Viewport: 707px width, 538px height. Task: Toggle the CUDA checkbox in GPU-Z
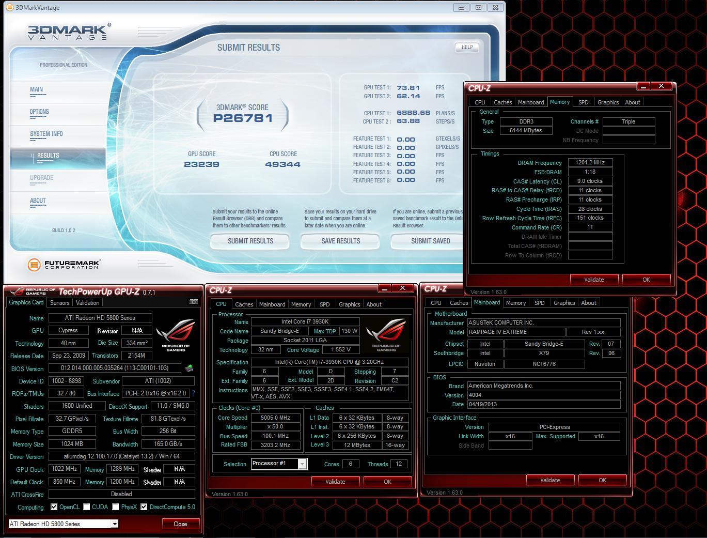tap(87, 507)
